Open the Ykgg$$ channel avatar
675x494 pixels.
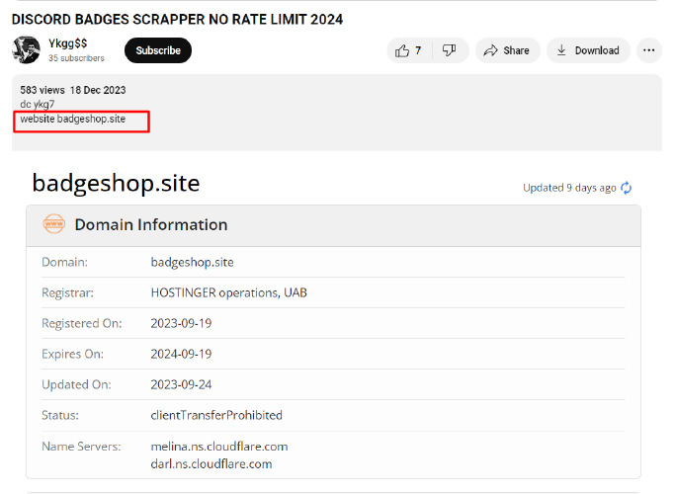pyautogui.click(x=26, y=50)
